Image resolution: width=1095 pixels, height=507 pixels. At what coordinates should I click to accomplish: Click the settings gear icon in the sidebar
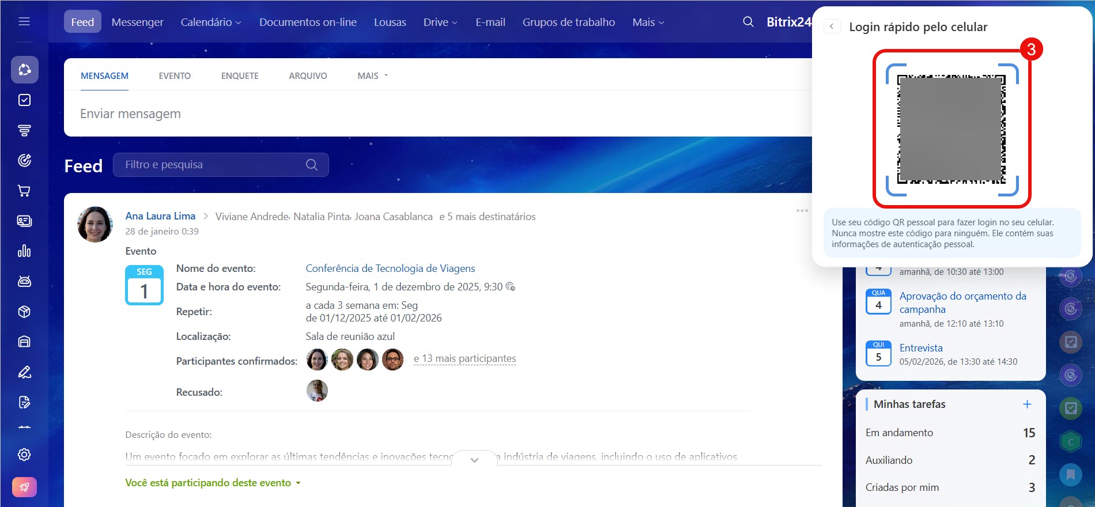tap(24, 455)
